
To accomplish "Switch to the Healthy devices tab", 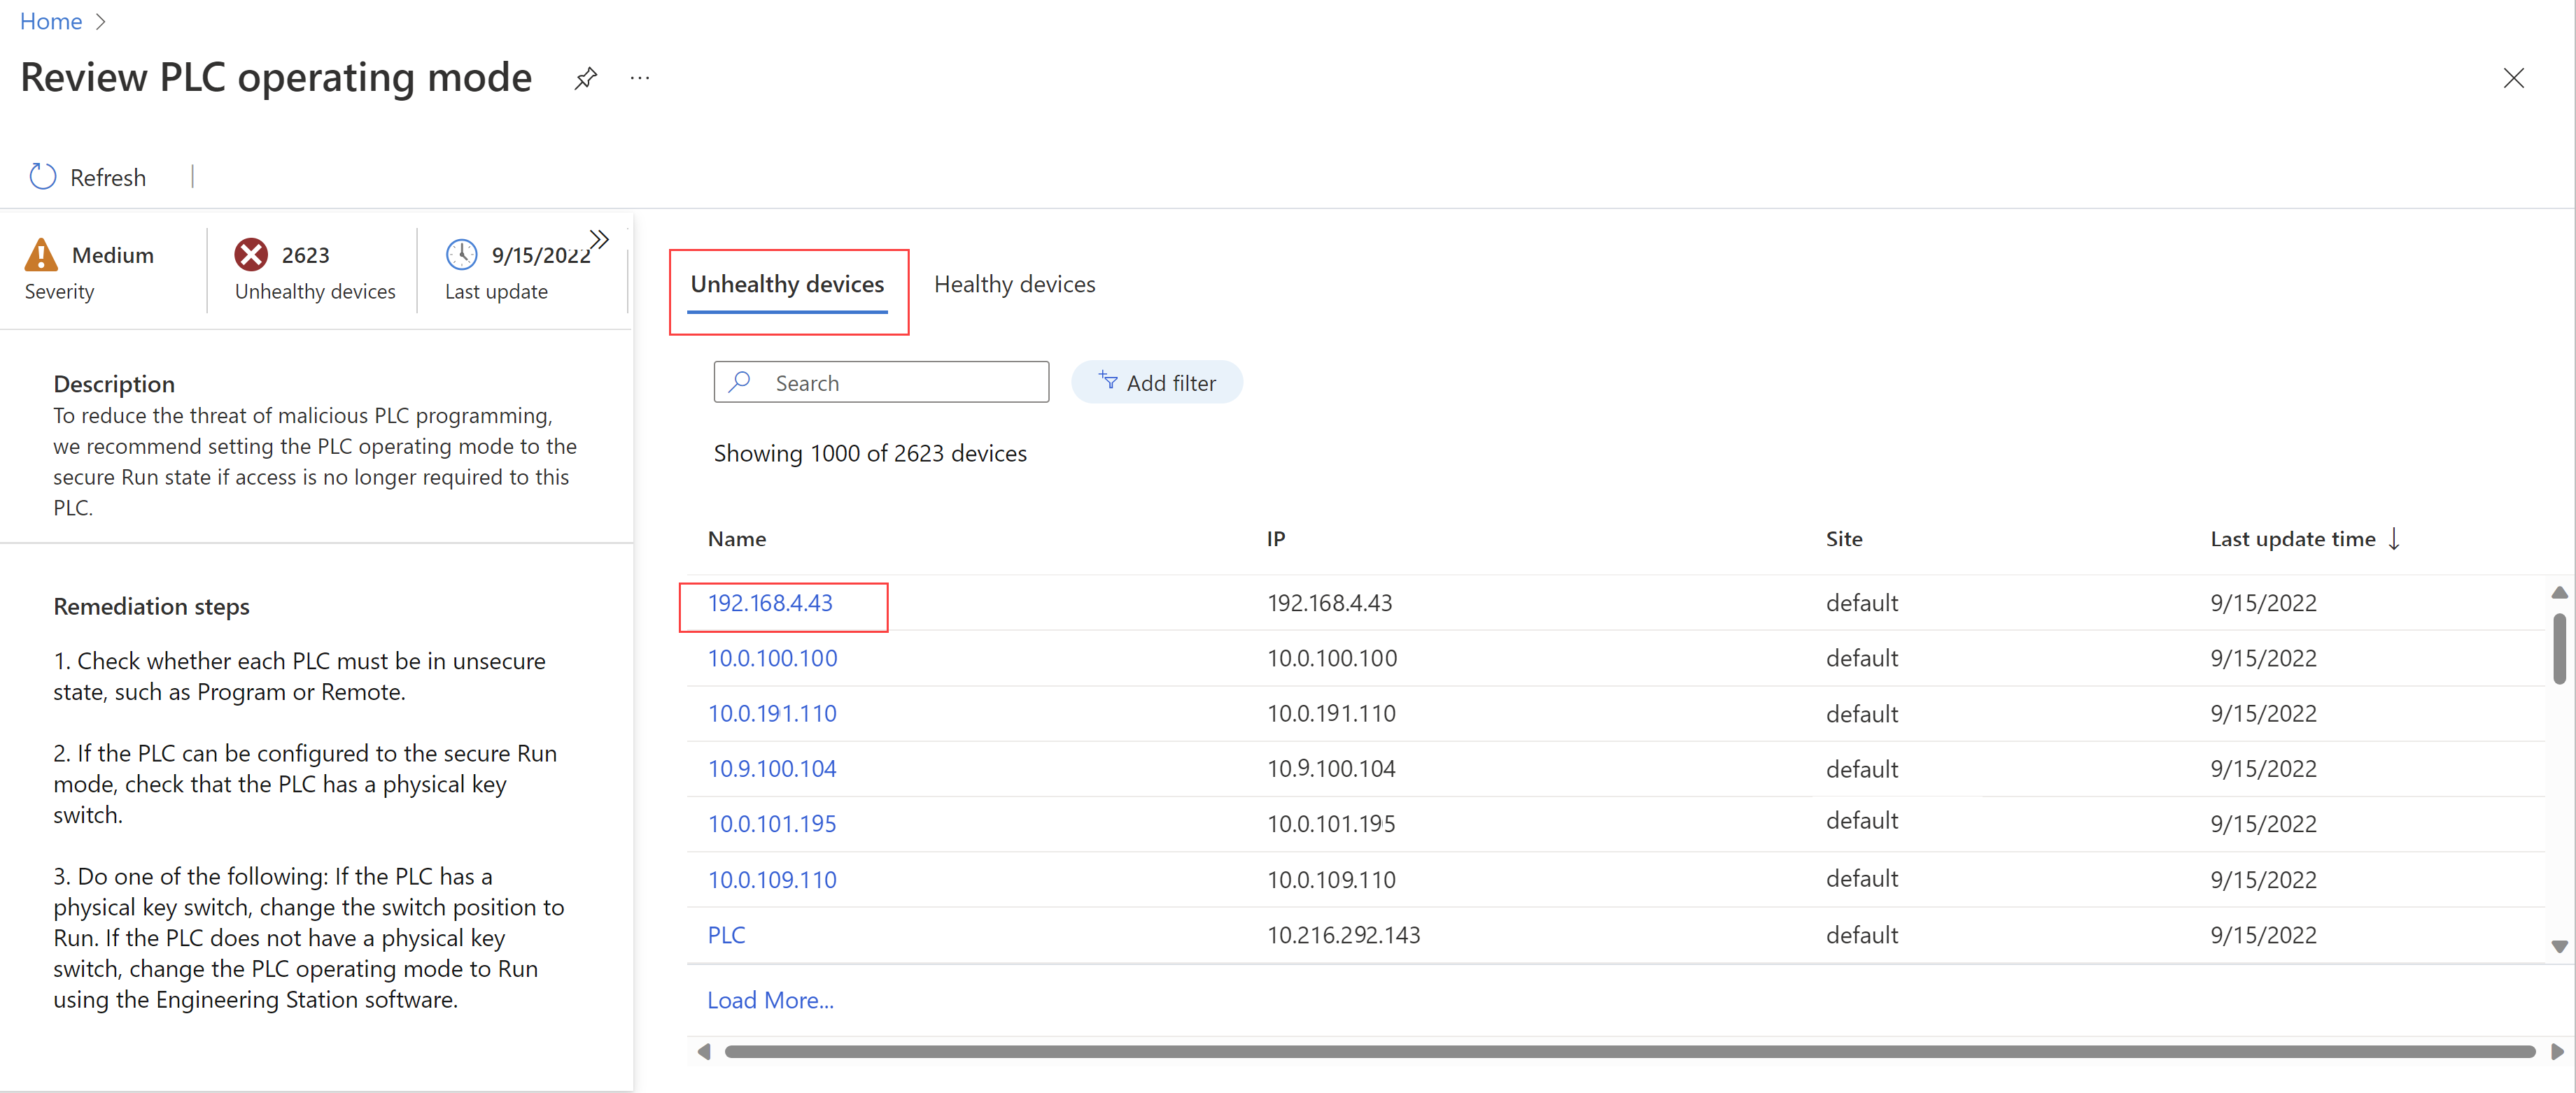I will [1015, 283].
